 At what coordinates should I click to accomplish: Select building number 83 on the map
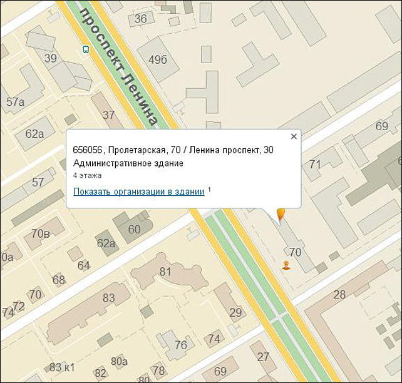click(x=108, y=297)
